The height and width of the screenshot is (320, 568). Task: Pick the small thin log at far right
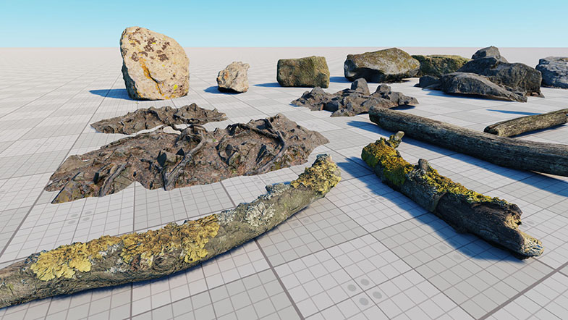pos(528,123)
